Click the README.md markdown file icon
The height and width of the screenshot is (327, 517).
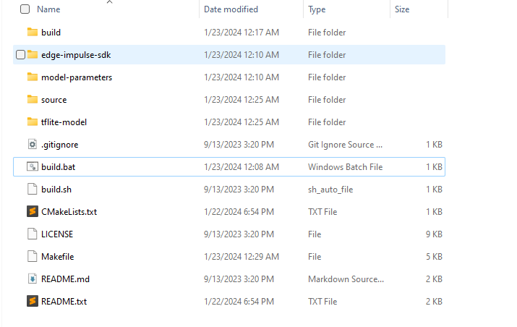click(x=32, y=279)
